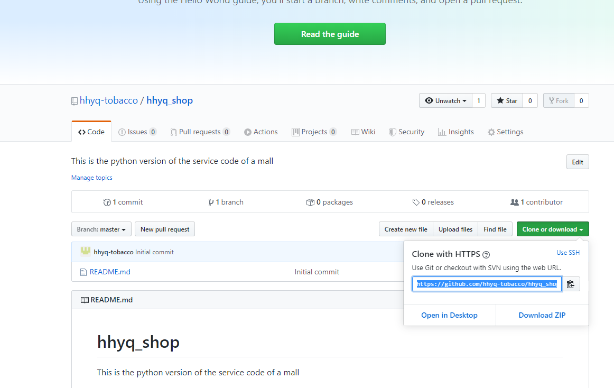The width and height of the screenshot is (614, 388).
Task: Click the Clone with HTTPS help icon
Action: pyautogui.click(x=486, y=255)
